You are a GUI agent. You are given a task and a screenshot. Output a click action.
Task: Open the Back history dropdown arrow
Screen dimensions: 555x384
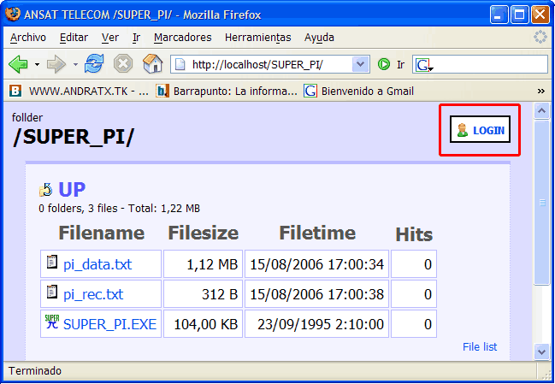(x=37, y=64)
